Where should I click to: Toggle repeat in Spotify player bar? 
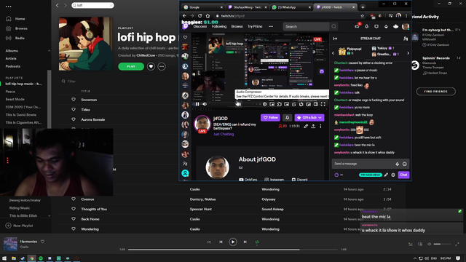pos(257,242)
